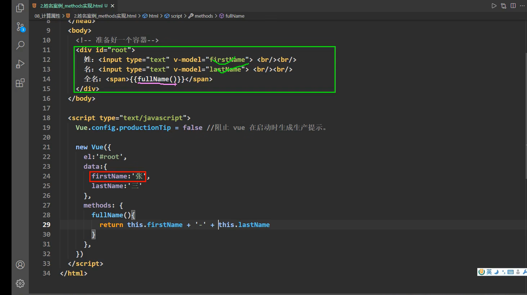Image resolution: width=527 pixels, height=295 pixels.
Task: Click the HTML file icon in the tab
Action: coord(34,6)
